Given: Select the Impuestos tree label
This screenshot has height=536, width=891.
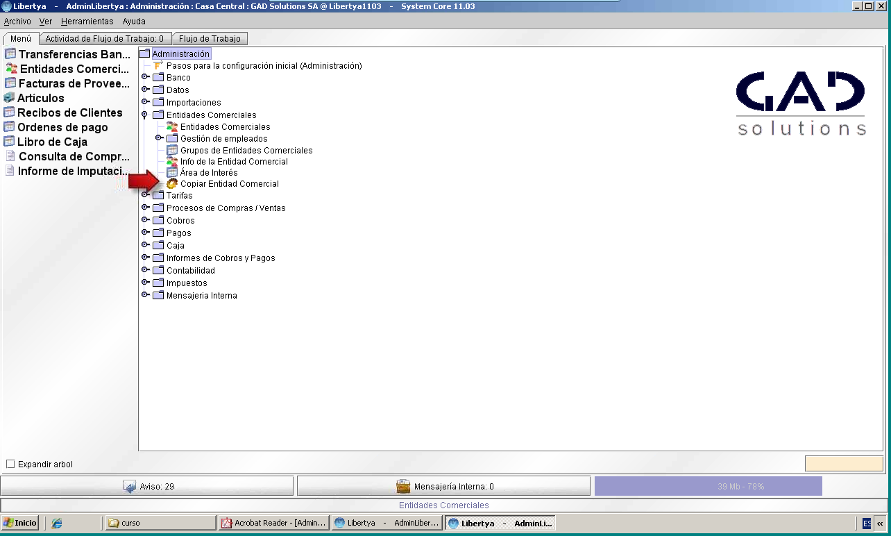Looking at the screenshot, I should (187, 283).
